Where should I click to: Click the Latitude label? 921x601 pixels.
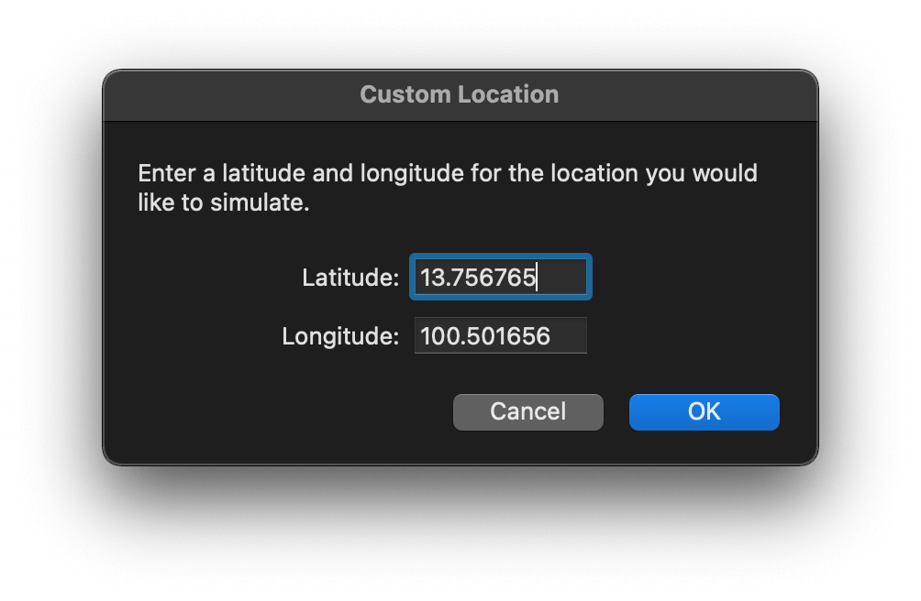(350, 278)
